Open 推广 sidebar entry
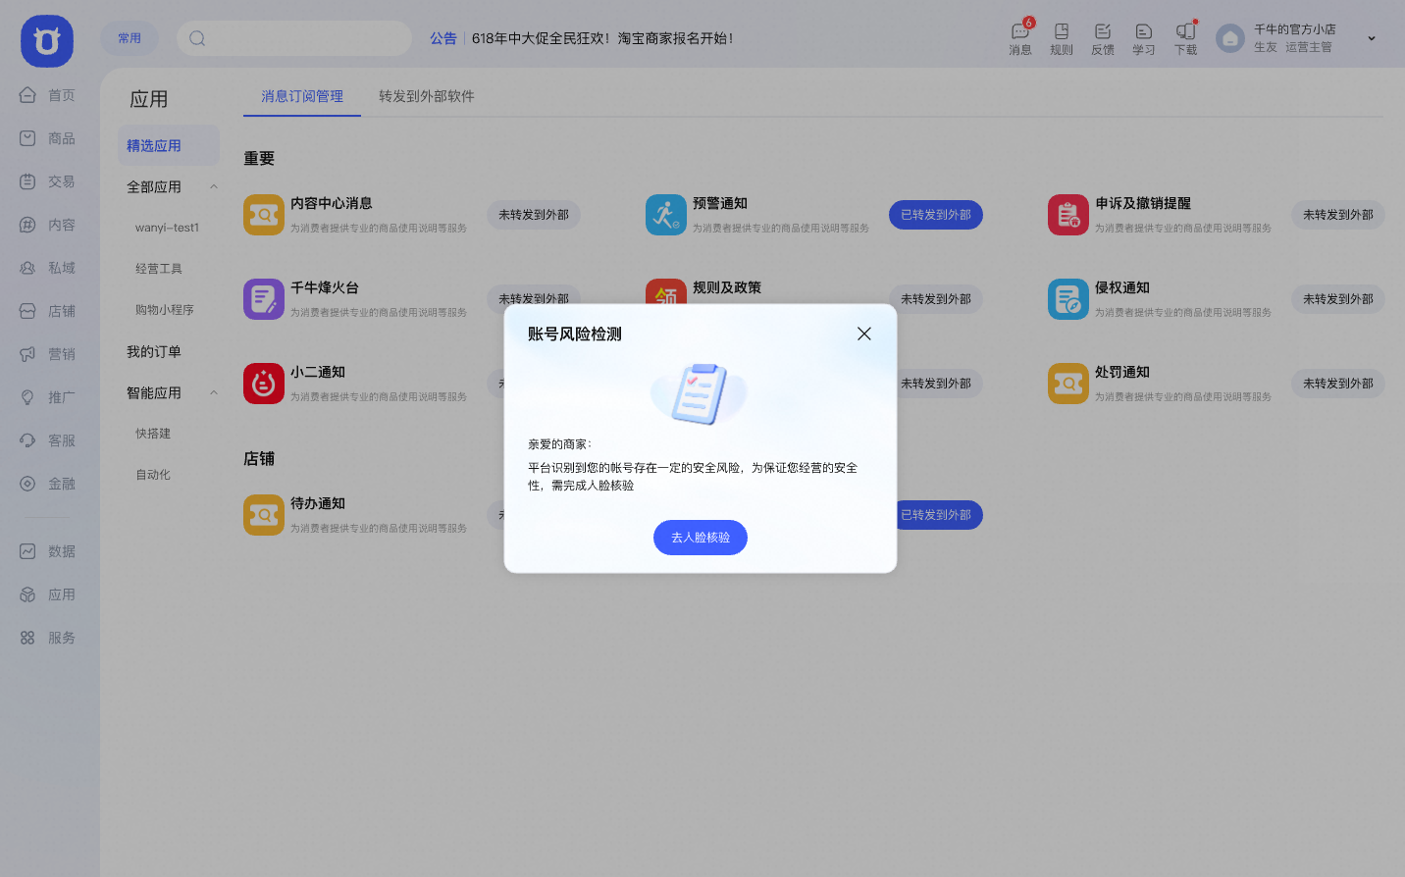1405x877 pixels. tap(48, 397)
